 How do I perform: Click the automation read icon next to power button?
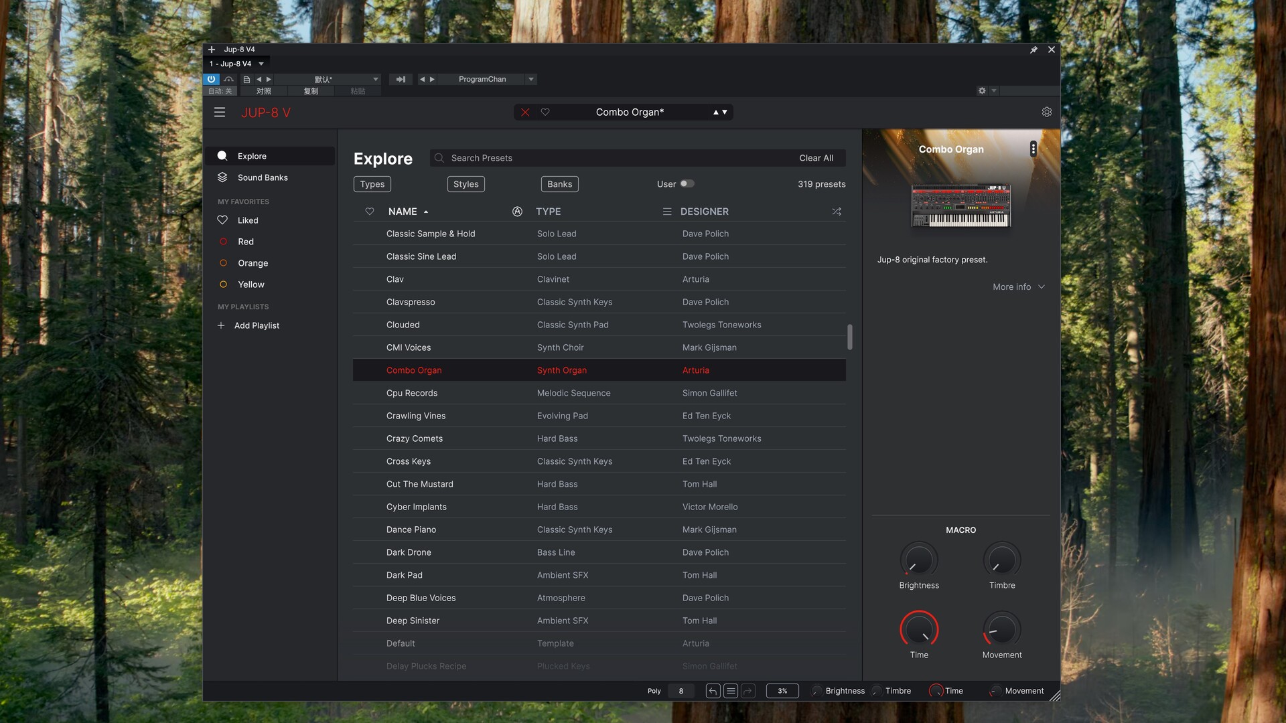coord(228,79)
